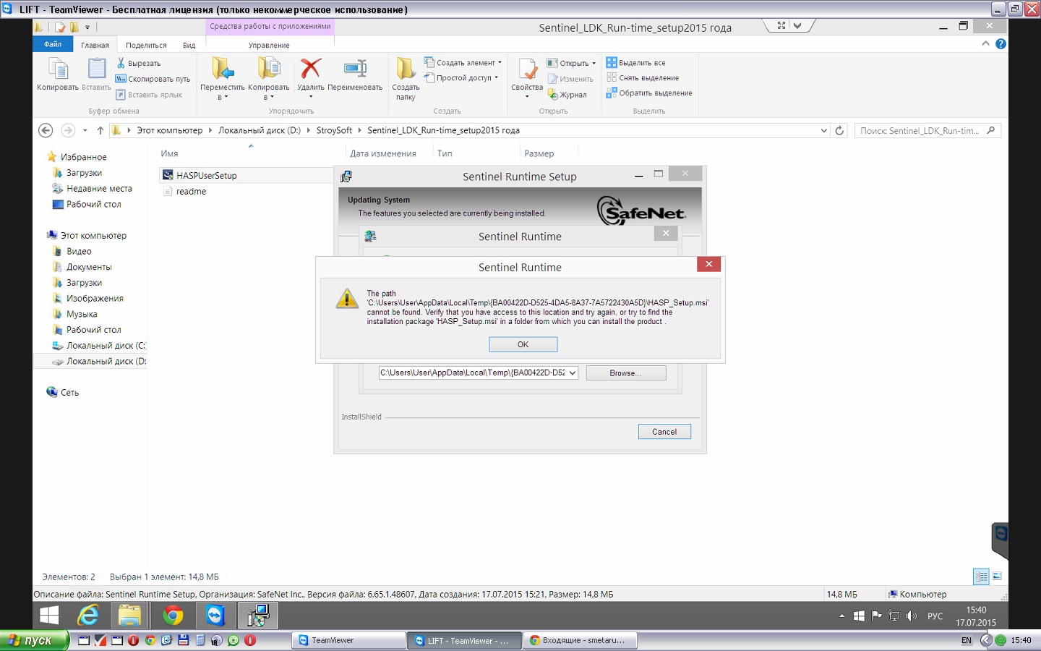Click the Explorer back arrow button
This screenshot has width=1041, height=651.
click(46, 130)
